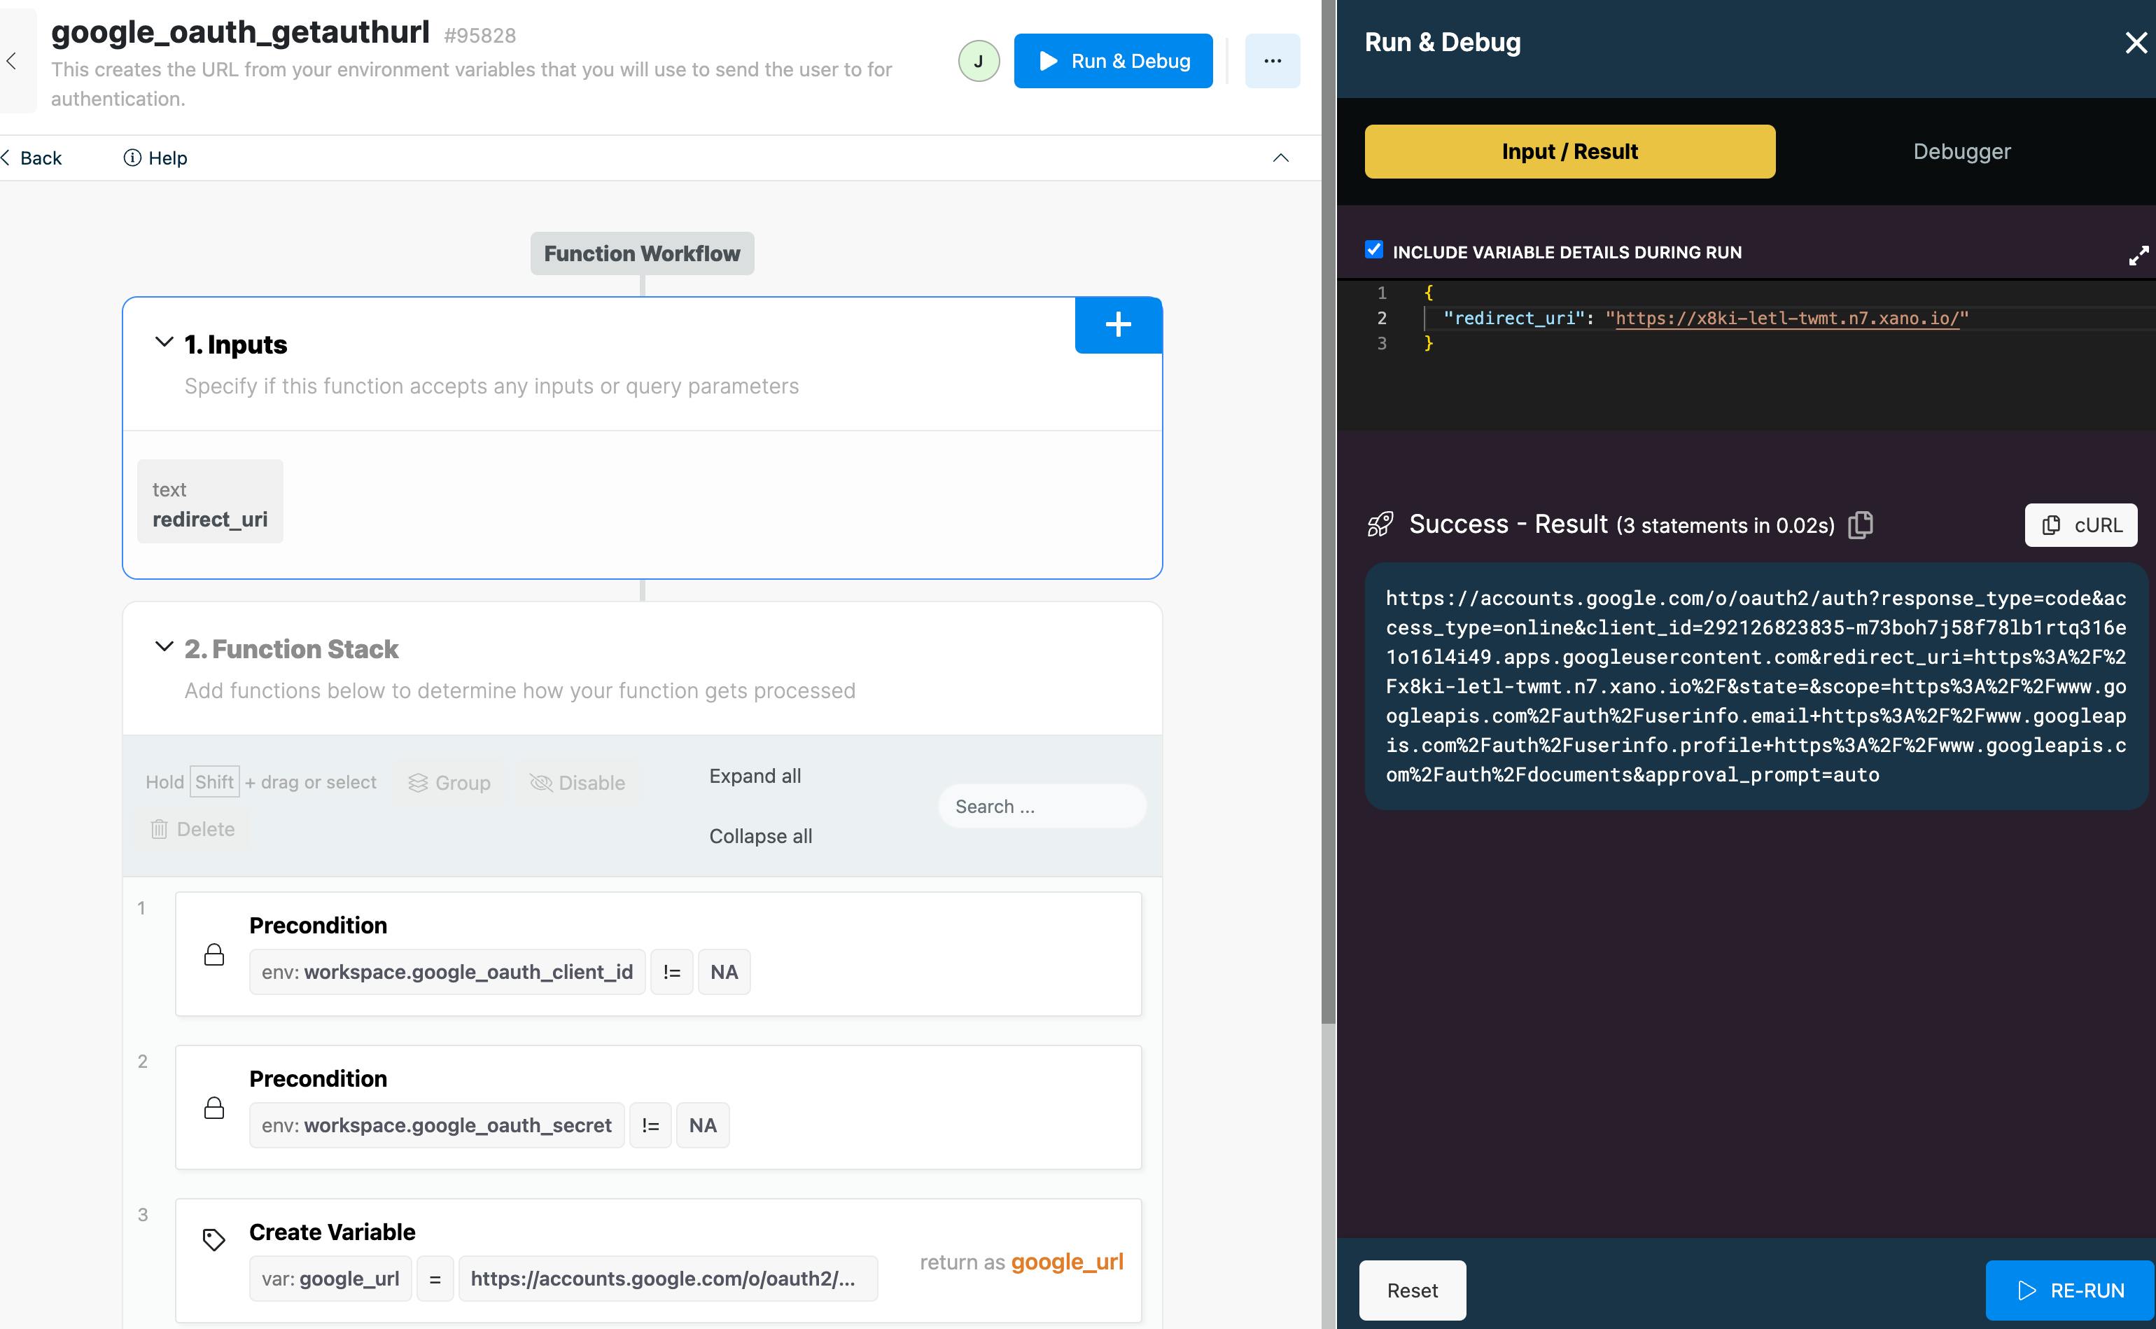Switch to the Debugger tab
2156x1329 pixels.
tap(1961, 151)
